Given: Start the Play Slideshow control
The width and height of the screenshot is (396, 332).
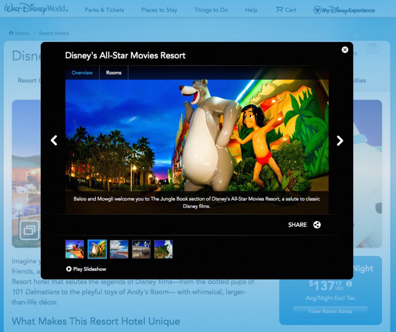Looking at the screenshot, I should coord(86,269).
